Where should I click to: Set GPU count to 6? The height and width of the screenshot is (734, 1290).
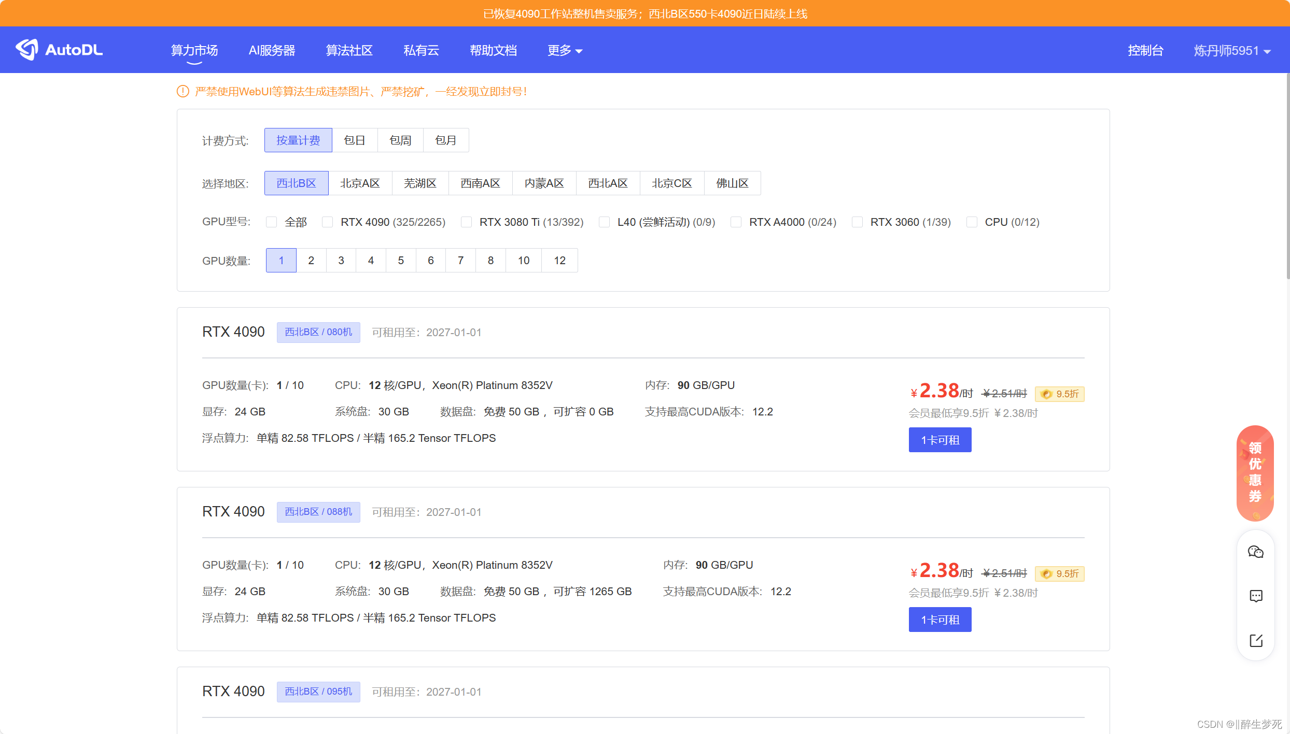tap(431, 261)
